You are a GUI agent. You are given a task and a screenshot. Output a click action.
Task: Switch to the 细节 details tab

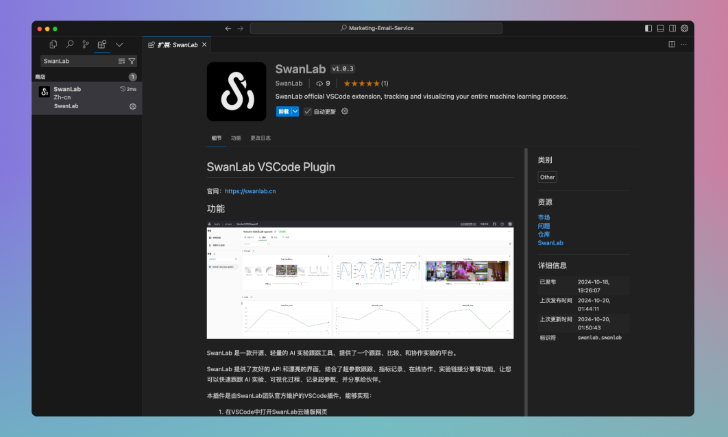pyautogui.click(x=217, y=138)
